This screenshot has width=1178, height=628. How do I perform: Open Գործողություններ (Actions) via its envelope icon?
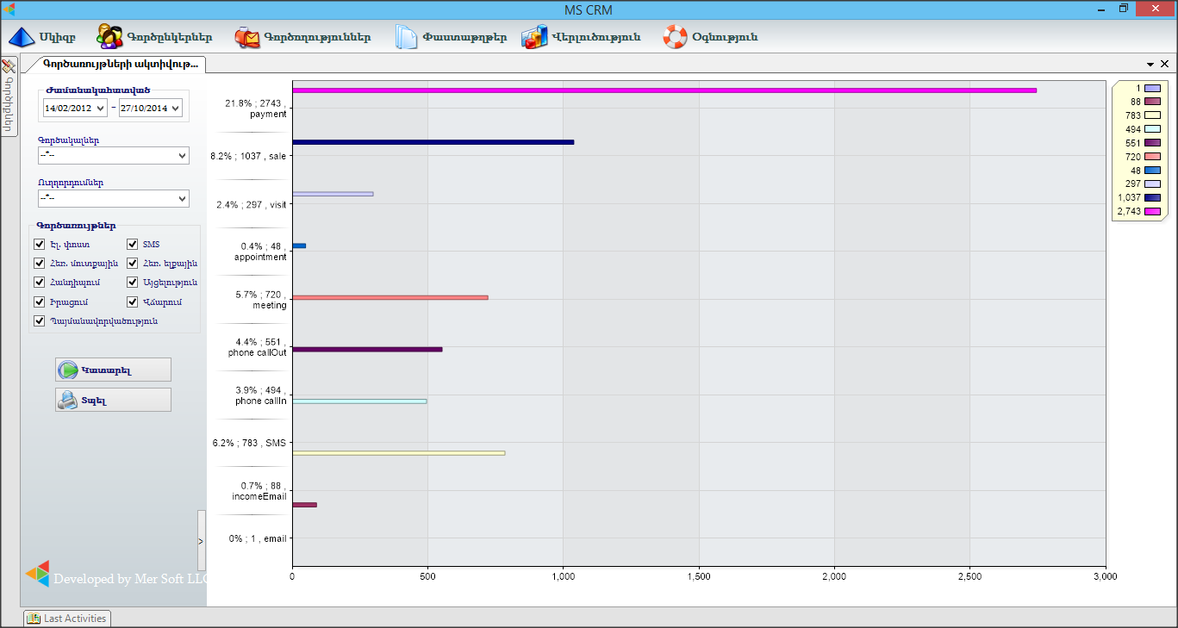click(x=246, y=37)
